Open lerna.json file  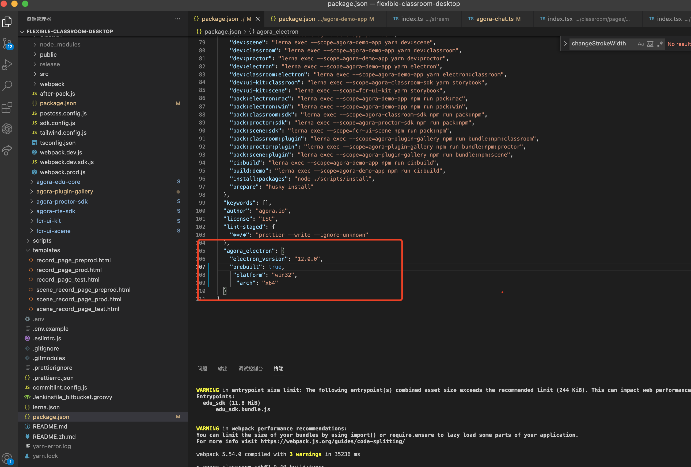[x=46, y=407]
